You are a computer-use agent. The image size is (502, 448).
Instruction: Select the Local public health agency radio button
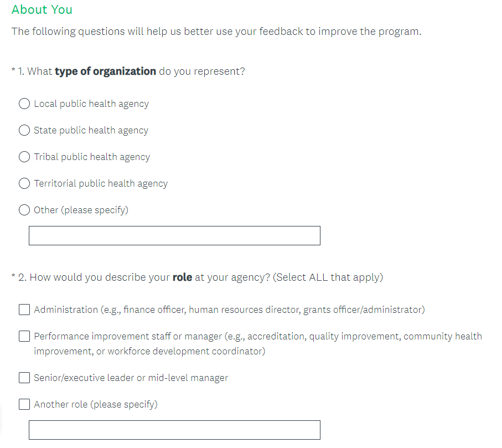point(24,104)
